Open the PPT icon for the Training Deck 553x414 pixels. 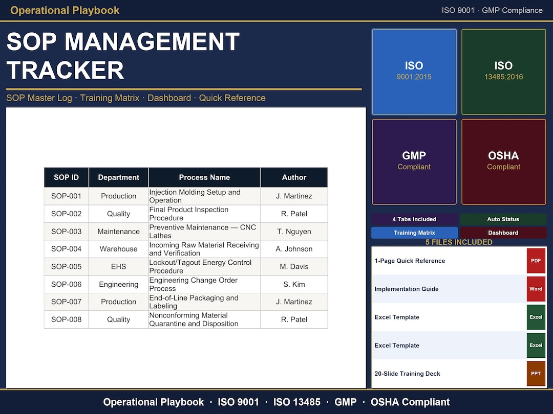(x=536, y=374)
